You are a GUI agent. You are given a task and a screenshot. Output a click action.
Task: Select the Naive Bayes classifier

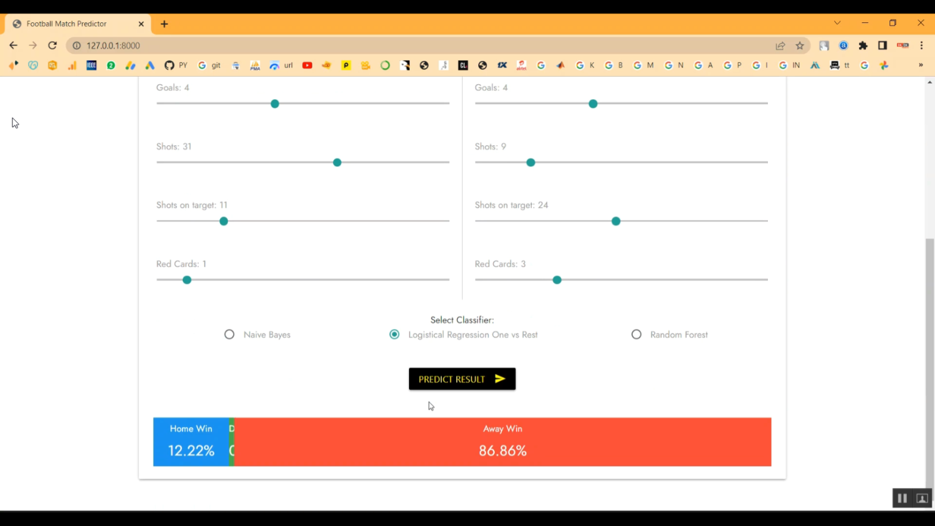[x=229, y=335]
